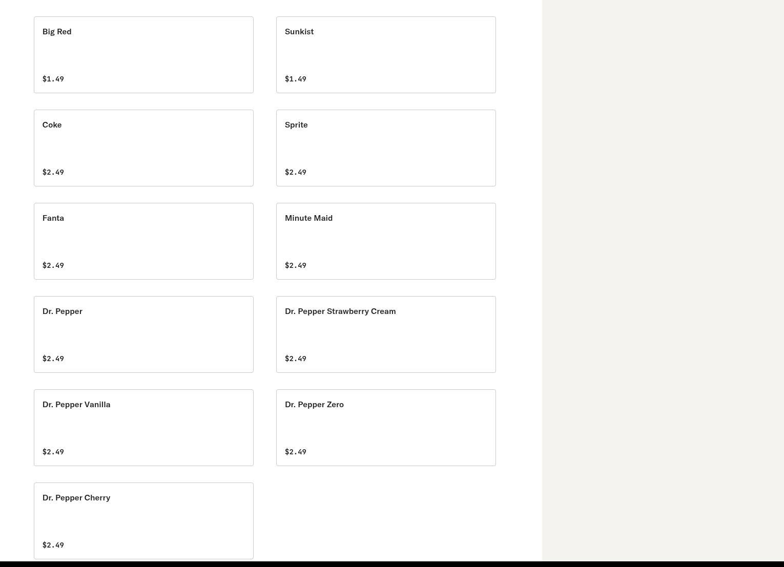The width and height of the screenshot is (784, 567).
Task: Click the $2.49 price under Minute Maid
Action: pos(296,265)
